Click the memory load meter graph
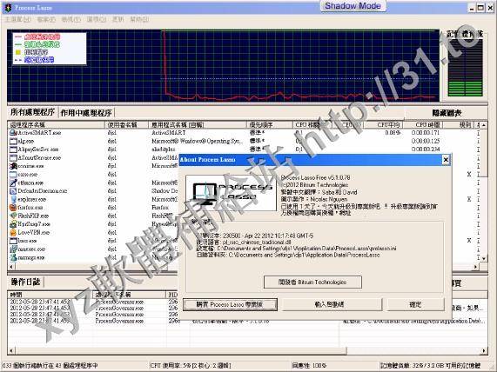497x372 pixels. click(466, 68)
